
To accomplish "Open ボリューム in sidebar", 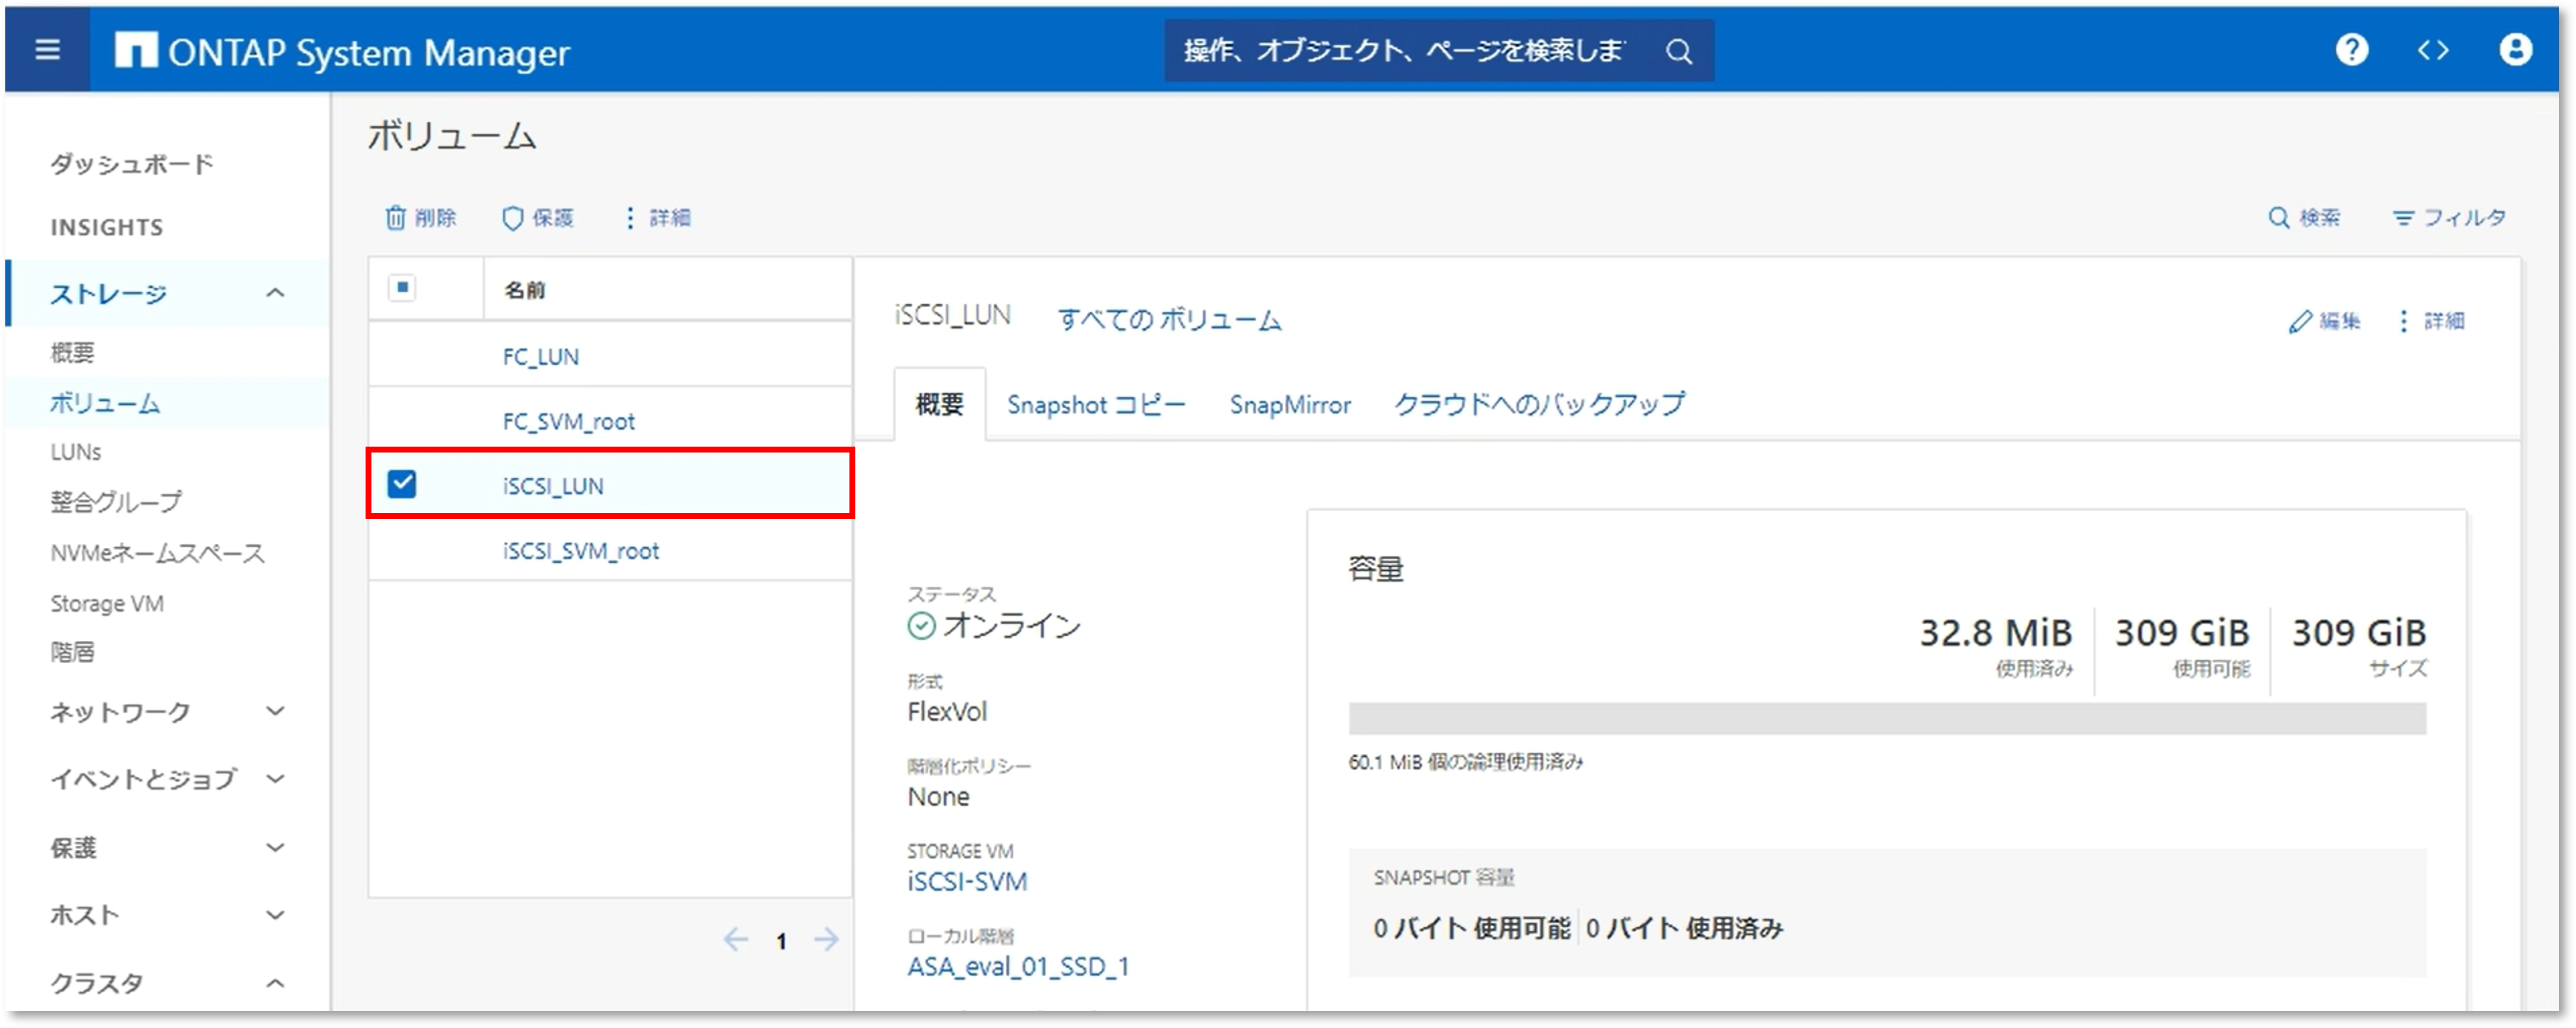I will (105, 403).
